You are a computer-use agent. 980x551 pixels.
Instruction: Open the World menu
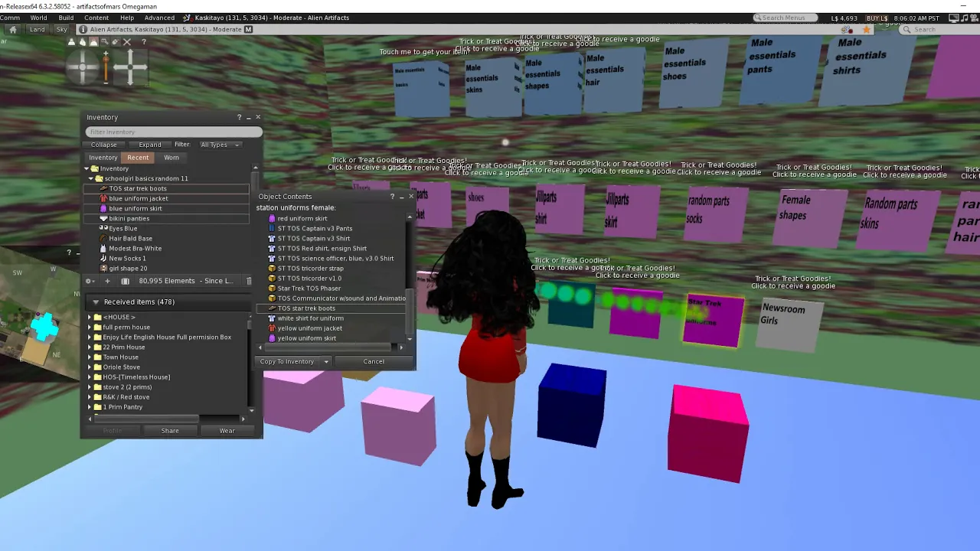(x=38, y=18)
